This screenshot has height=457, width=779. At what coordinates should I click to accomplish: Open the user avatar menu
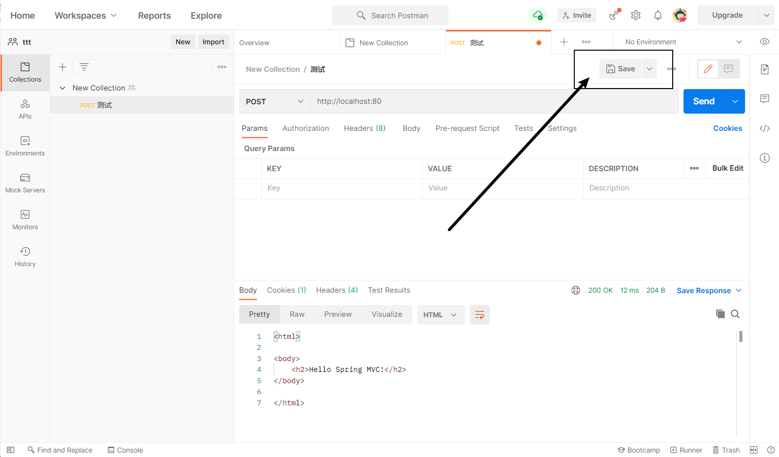(680, 15)
